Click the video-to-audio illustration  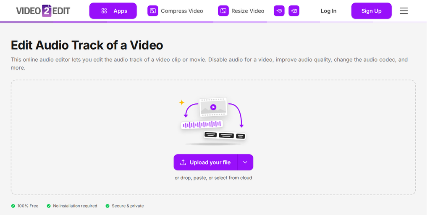[x=213, y=121]
